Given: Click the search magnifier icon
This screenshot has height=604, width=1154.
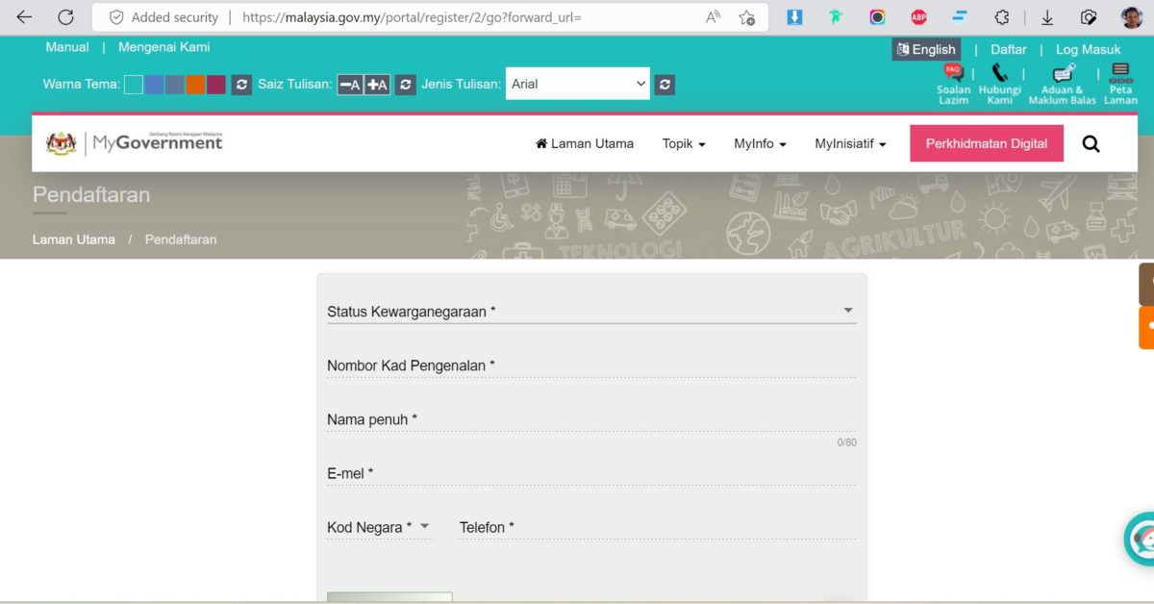Looking at the screenshot, I should [x=1091, y=144].
